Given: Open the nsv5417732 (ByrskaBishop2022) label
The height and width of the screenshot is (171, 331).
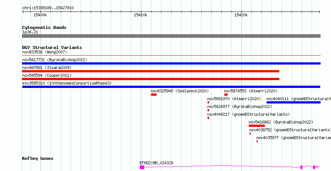Looking at the screenshot, I should coord(55,60).
